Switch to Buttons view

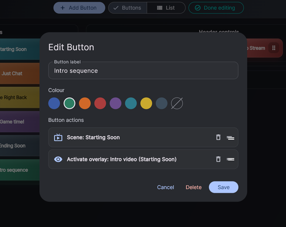[128, 8]
